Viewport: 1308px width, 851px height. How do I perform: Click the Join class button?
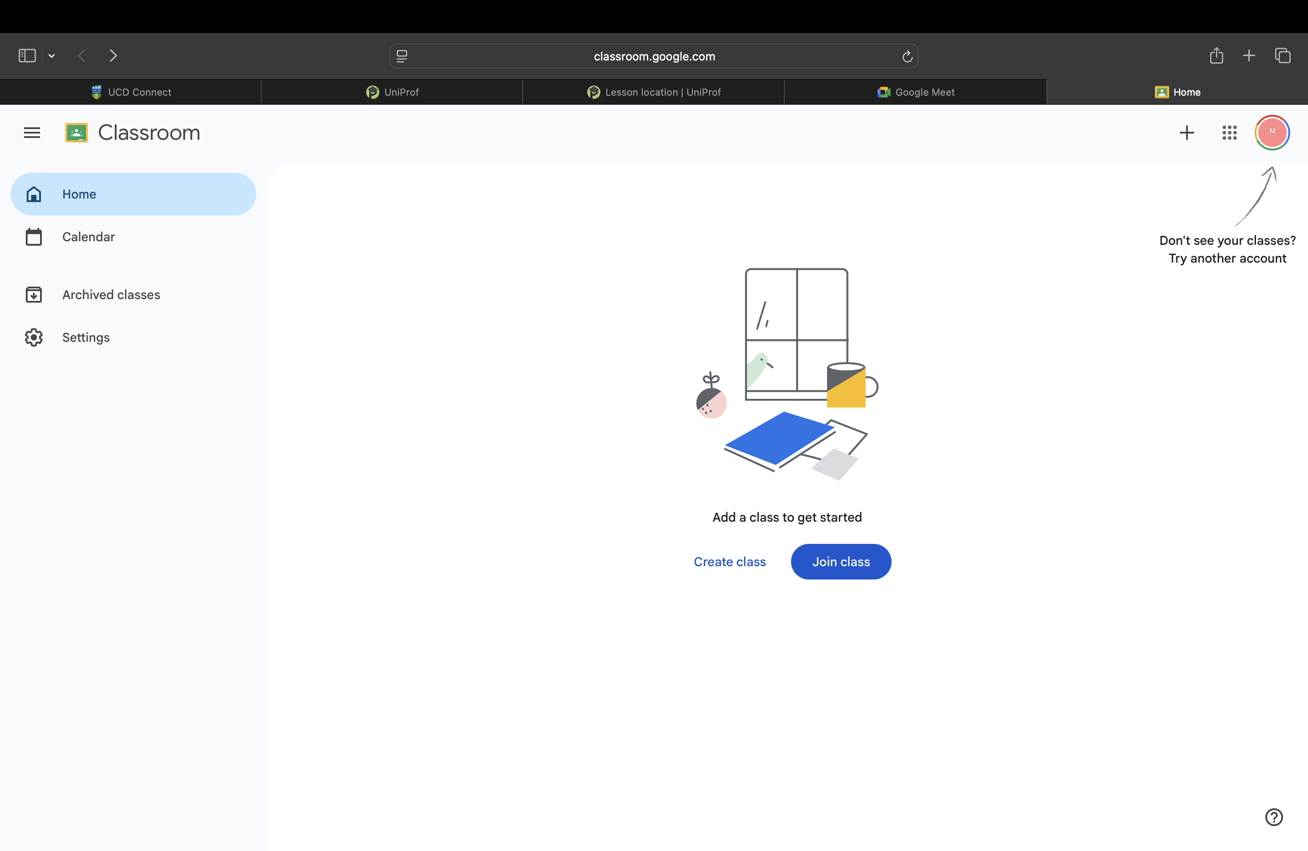coord(841,561)
